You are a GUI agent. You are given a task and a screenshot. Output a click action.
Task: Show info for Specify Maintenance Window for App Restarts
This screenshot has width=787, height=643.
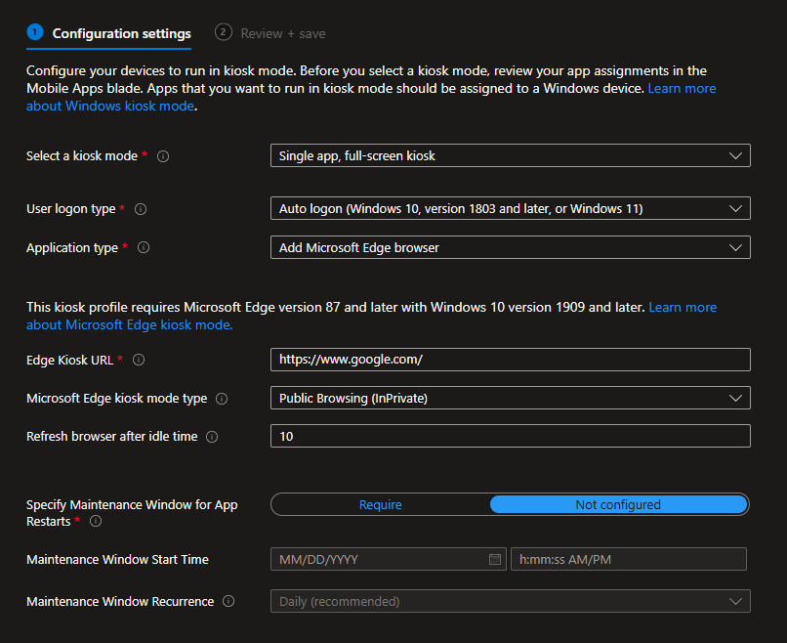point(96,521)
